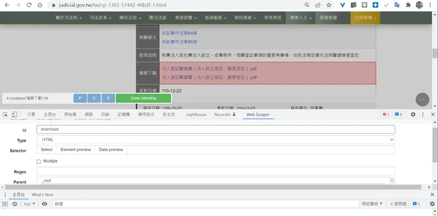438x216 pixels.
Task: Click the blue plus extension icon
Action: pos(375,5)
